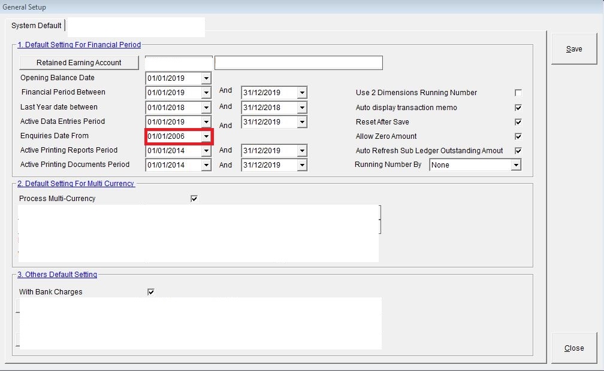Open Last Year start date 01/01/2018 dropdown
604x371 pixels.
point(206,108)
